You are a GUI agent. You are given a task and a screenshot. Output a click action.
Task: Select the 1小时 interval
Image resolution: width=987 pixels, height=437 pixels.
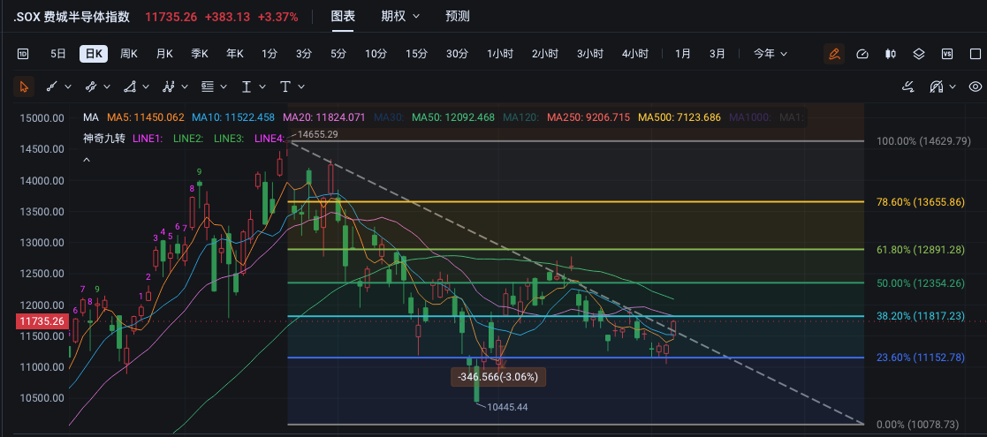tap(500, 54)
